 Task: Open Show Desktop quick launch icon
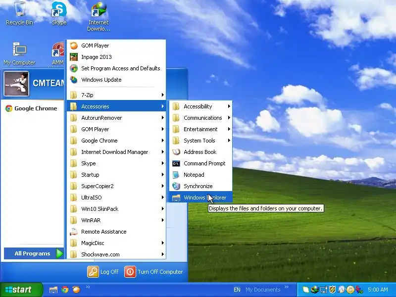click(x=53, y=290)
